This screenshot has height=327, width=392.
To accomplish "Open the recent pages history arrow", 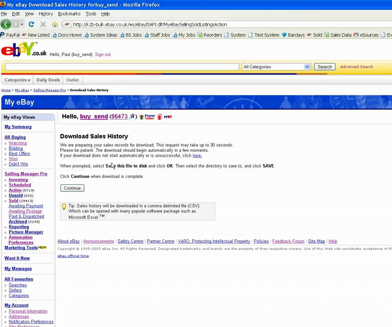I will pyautogui.click(x=22, y=24).
